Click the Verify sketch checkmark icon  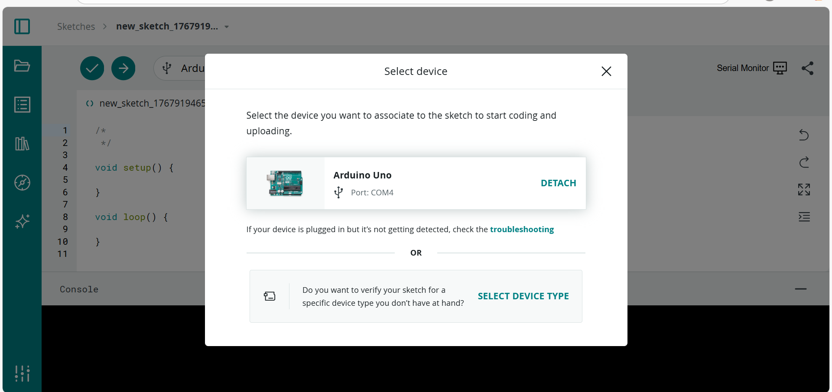[x=92, y=68]
